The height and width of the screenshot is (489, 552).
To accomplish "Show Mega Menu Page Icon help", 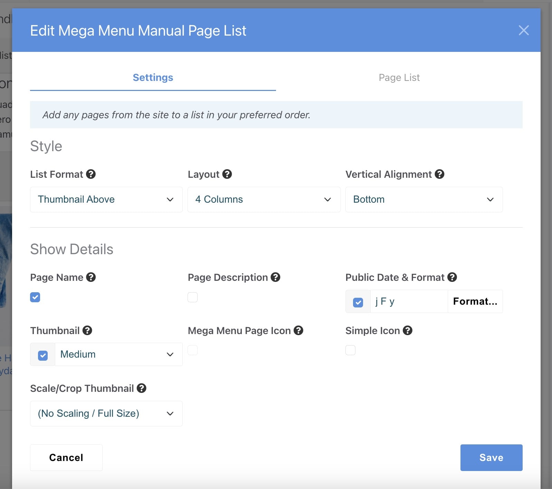I will (298, 330).
